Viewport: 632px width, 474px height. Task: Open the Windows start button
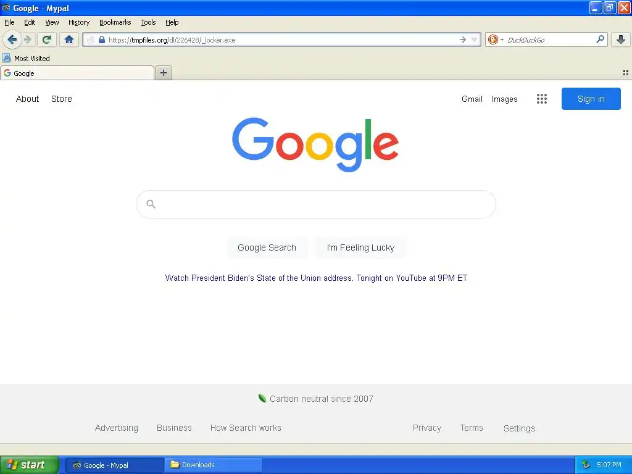point(30,465)
